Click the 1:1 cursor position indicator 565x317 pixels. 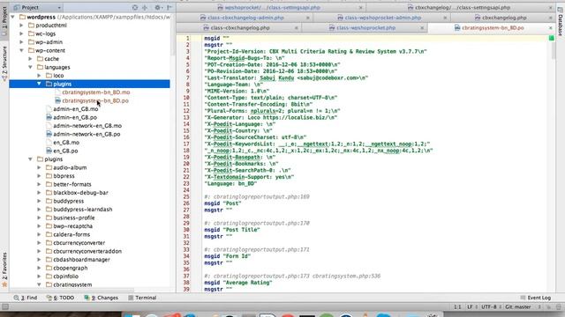point(457,307)
